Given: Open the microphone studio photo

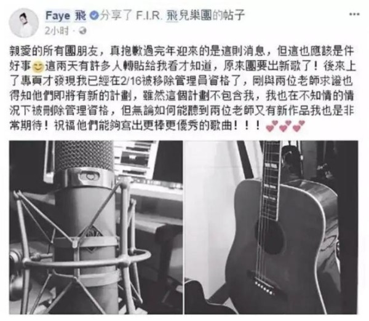Looking at the screenshot, I should [96, 228].
